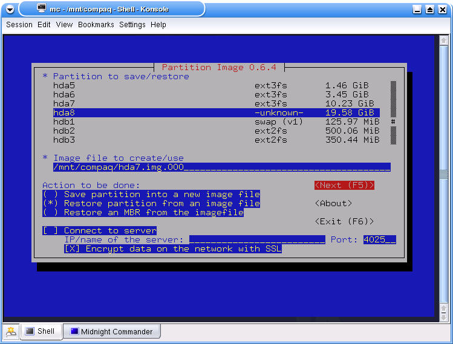Close the Konsole window
453x344 pixels.
pos(442,10)
